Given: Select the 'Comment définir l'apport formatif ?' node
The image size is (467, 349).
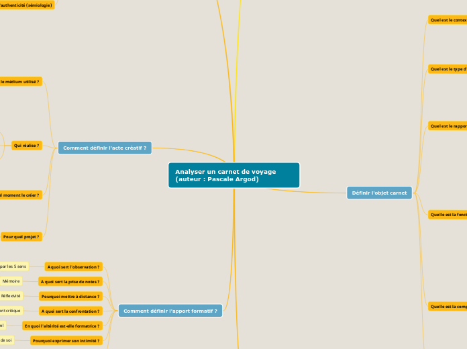Looking at the screenshot, I should tap(170, 311).
